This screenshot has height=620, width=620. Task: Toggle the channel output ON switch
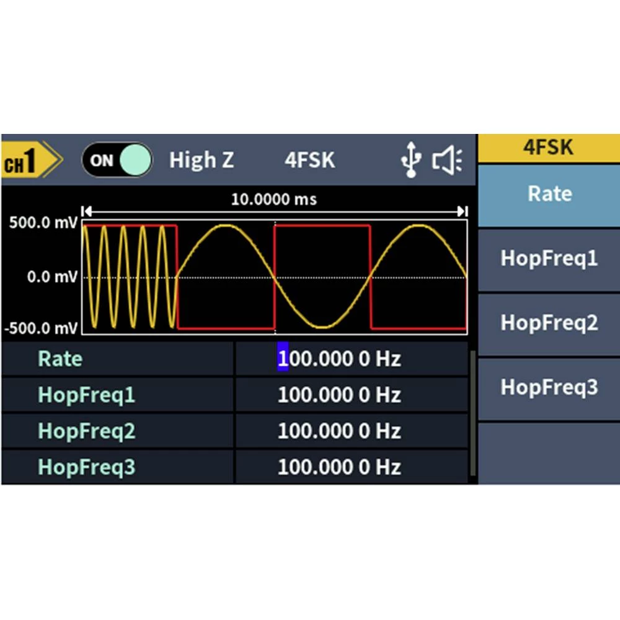point(117,161)
